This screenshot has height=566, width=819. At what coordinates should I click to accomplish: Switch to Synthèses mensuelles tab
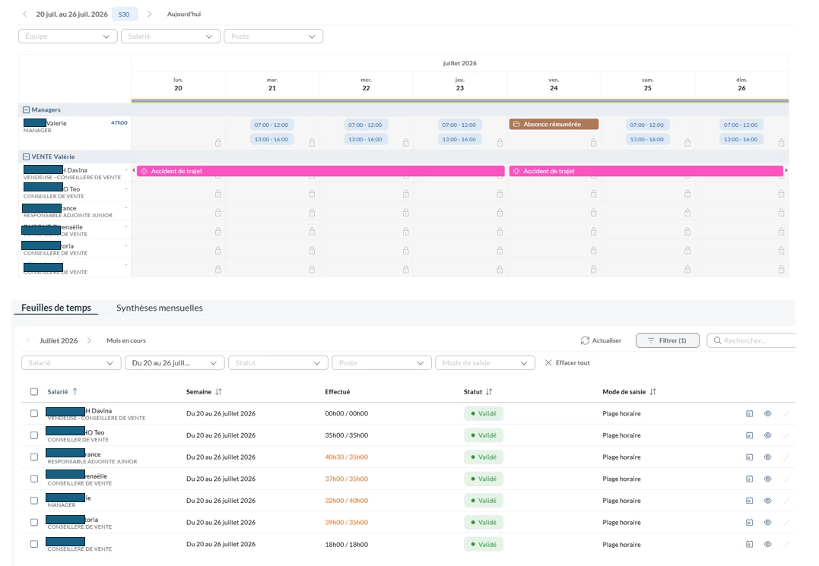coord(159,308)
